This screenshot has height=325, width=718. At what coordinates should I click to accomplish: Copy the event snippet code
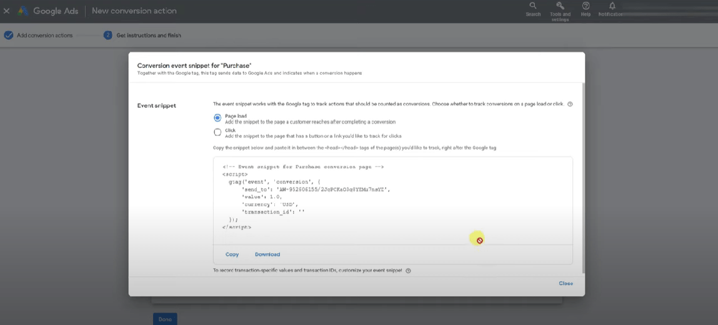[232, 255]
